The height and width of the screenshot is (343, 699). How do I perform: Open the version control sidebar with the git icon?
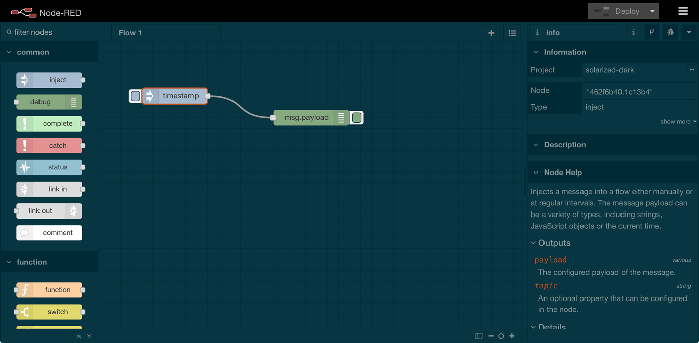(x=652, y=32)
